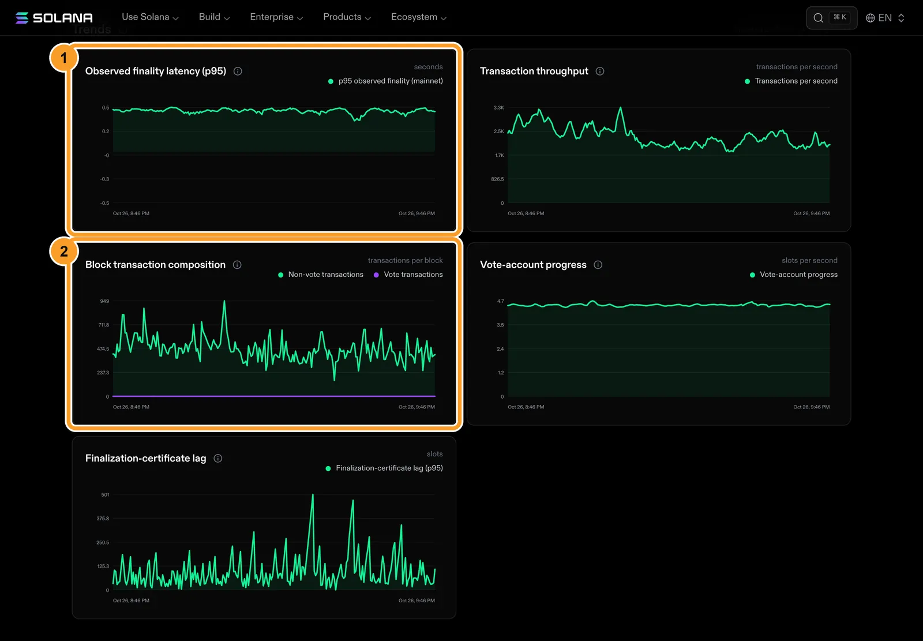Image resolution: width=923 pixels, height=641 pixels.
Task: Toggle the Transactions per second legend entry
Action: coord(791,81)
